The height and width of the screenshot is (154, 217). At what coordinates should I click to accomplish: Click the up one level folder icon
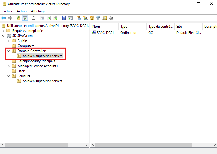18,18
